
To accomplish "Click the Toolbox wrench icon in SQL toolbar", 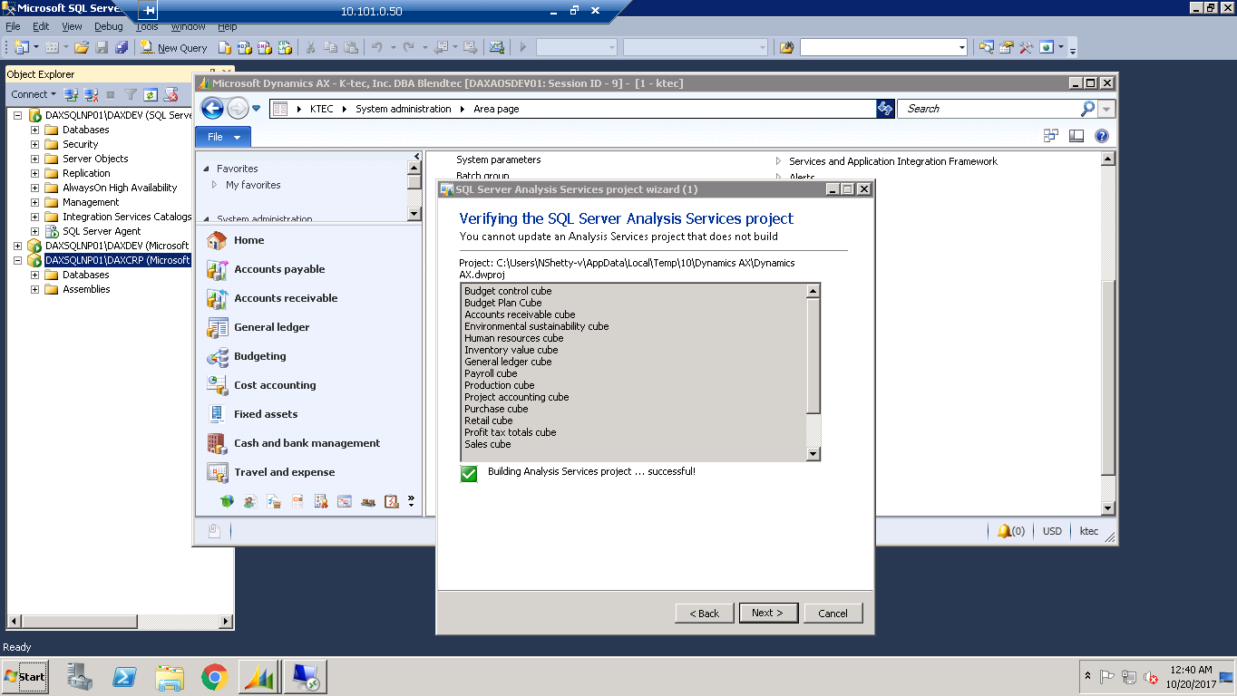I will pos(1026,48).
